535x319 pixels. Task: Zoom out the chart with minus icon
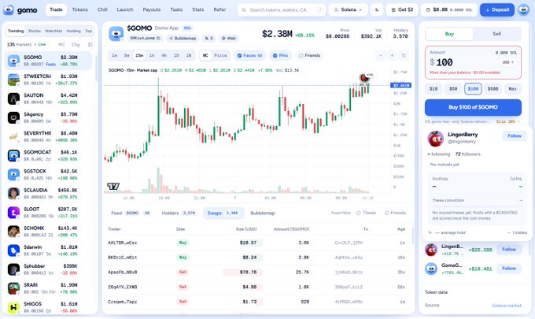tap(381, 55)
